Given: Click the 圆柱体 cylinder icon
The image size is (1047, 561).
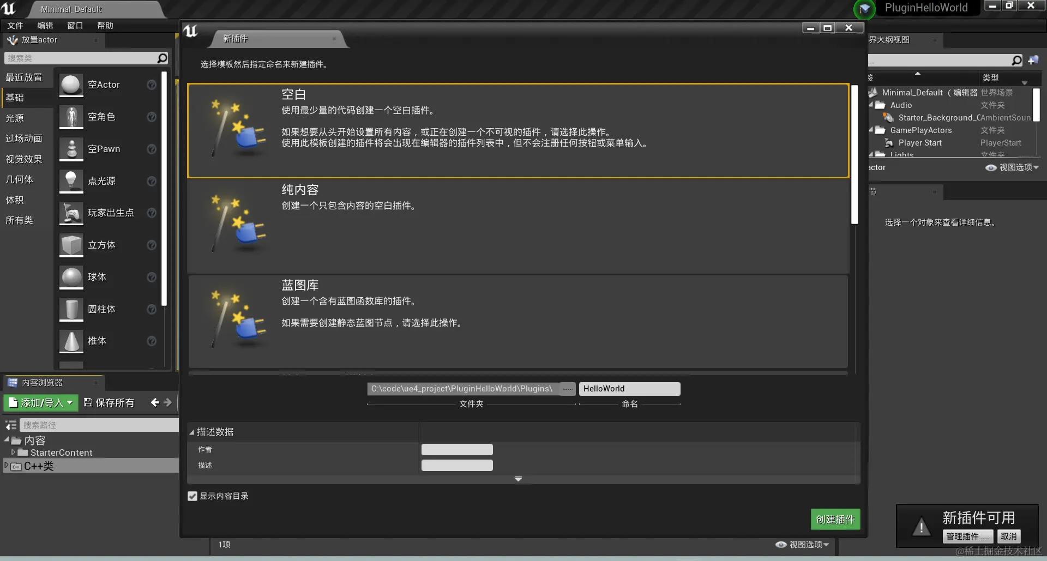Looking at the screenshot, I should (x=71, y=309).
